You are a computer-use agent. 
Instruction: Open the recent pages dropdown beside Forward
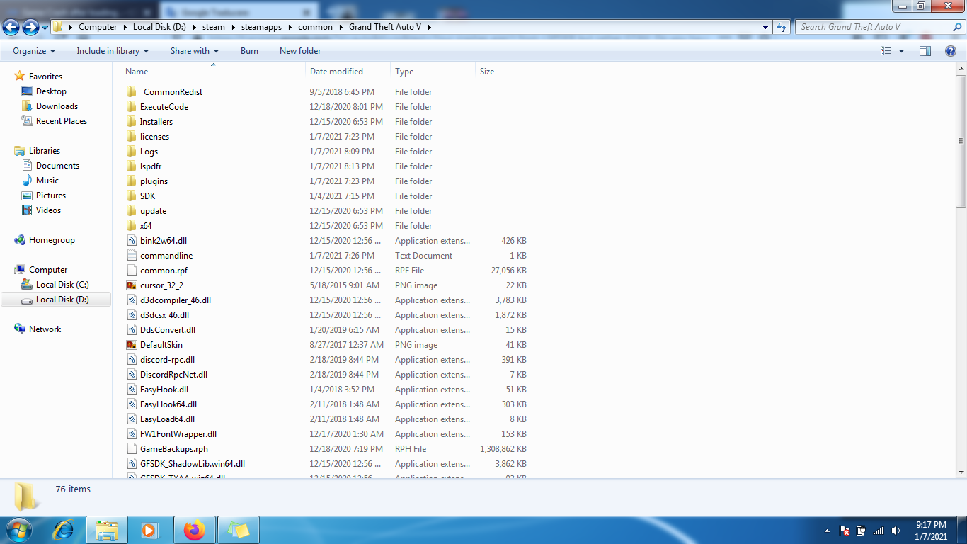[x=45, y=27]
